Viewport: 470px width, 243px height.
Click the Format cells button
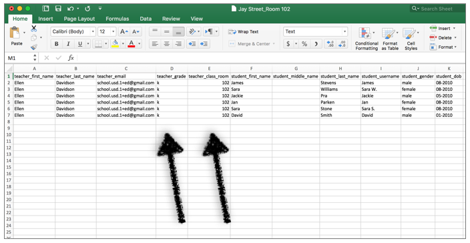[x=443, y=47]
